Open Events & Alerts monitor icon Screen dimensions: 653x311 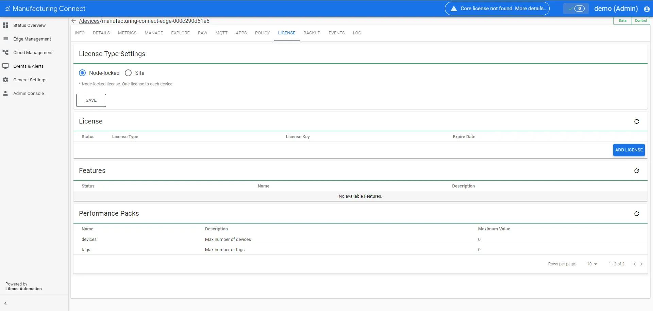pos(5,66)
